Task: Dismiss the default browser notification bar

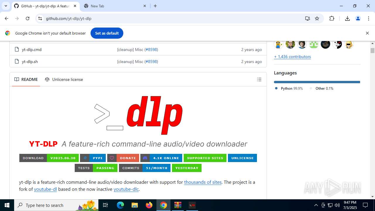Action: coord(367,33)
